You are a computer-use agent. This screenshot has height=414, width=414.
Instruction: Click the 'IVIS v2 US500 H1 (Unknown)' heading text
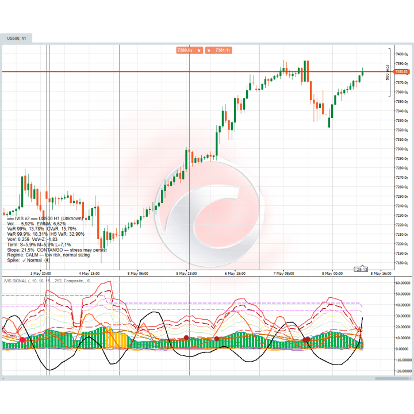45,218
